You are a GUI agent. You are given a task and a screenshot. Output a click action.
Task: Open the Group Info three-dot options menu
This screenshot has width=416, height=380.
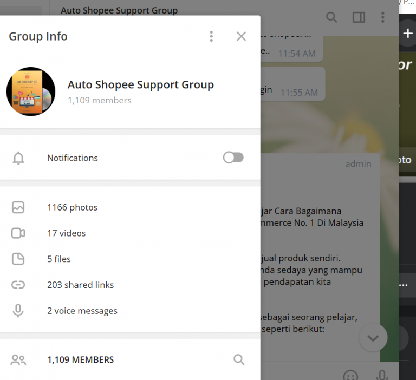(x=211, y=36)
